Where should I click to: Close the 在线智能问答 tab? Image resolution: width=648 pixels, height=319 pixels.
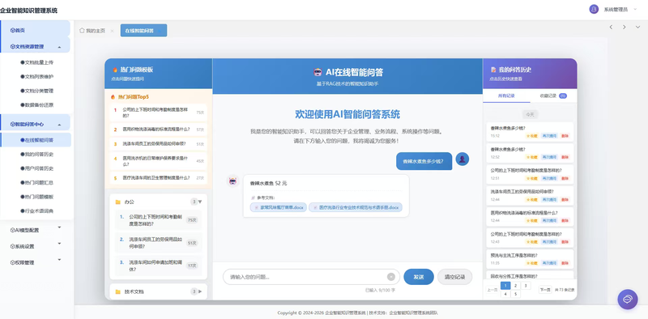point(160,31)
